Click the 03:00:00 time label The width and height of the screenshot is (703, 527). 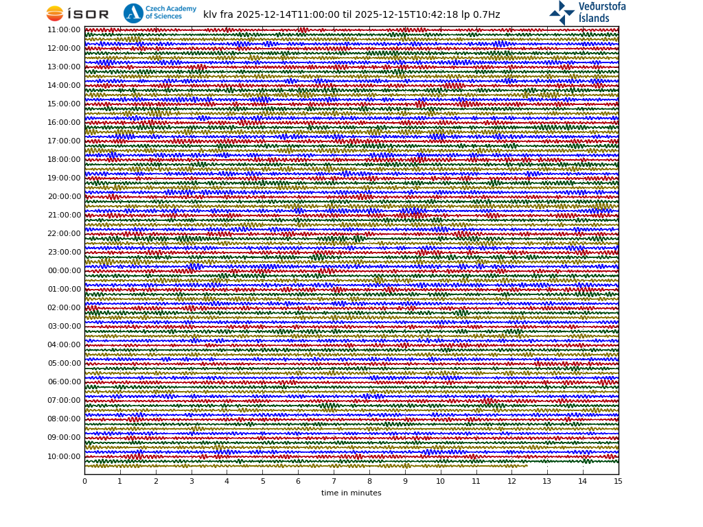pyautogui.click(x=64, y=327)
